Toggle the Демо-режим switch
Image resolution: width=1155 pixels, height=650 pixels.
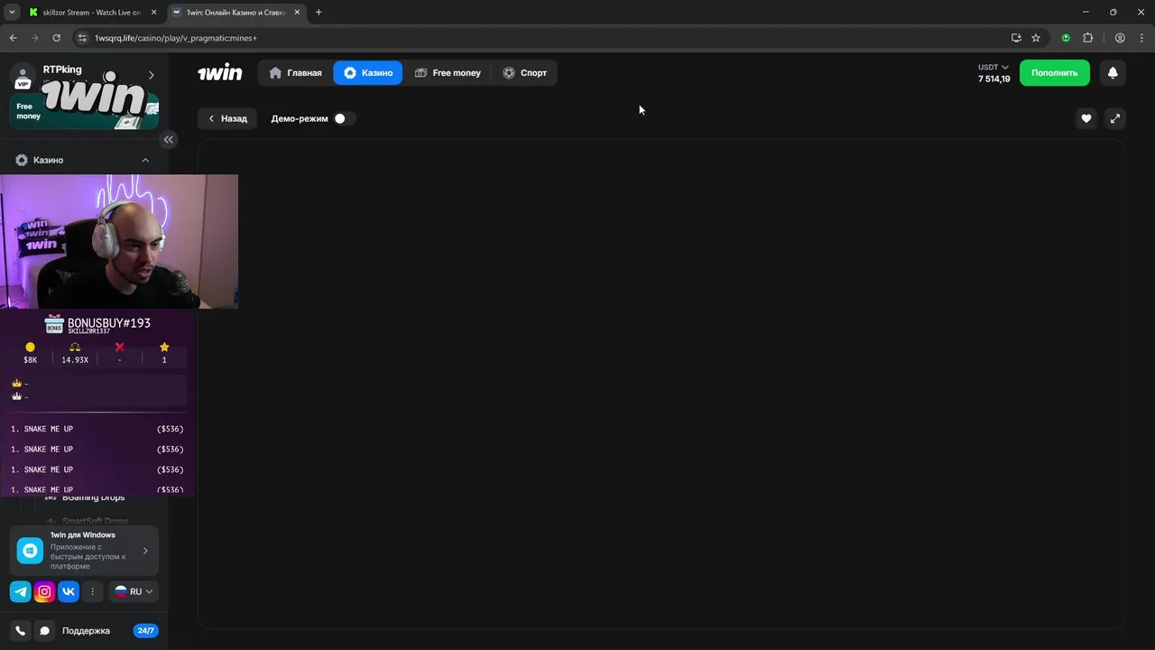tap(344, 118)
